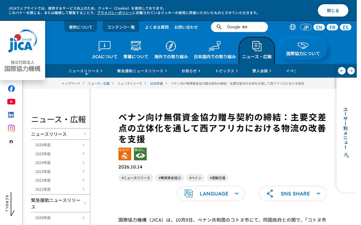Viewport: 361px width, 225px height.
Task: Open よくある質問 link
Action: 157,27
